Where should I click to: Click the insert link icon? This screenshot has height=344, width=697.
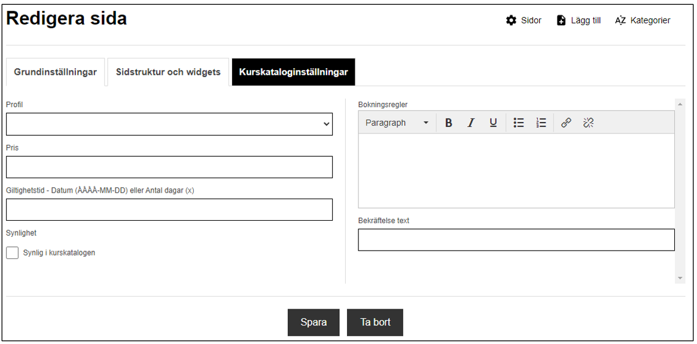566,123
